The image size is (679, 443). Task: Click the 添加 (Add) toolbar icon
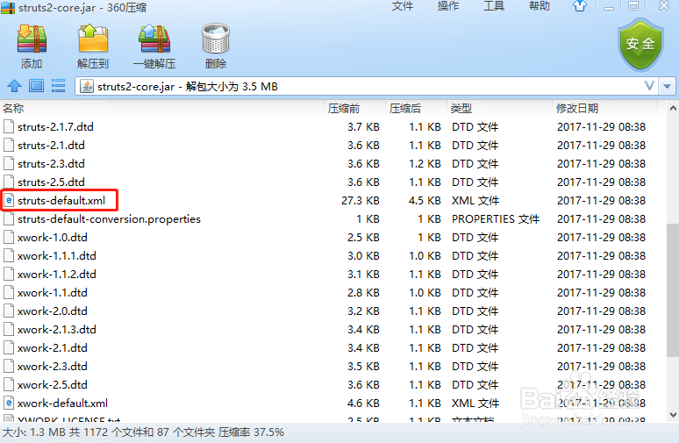tap(32, 39)
